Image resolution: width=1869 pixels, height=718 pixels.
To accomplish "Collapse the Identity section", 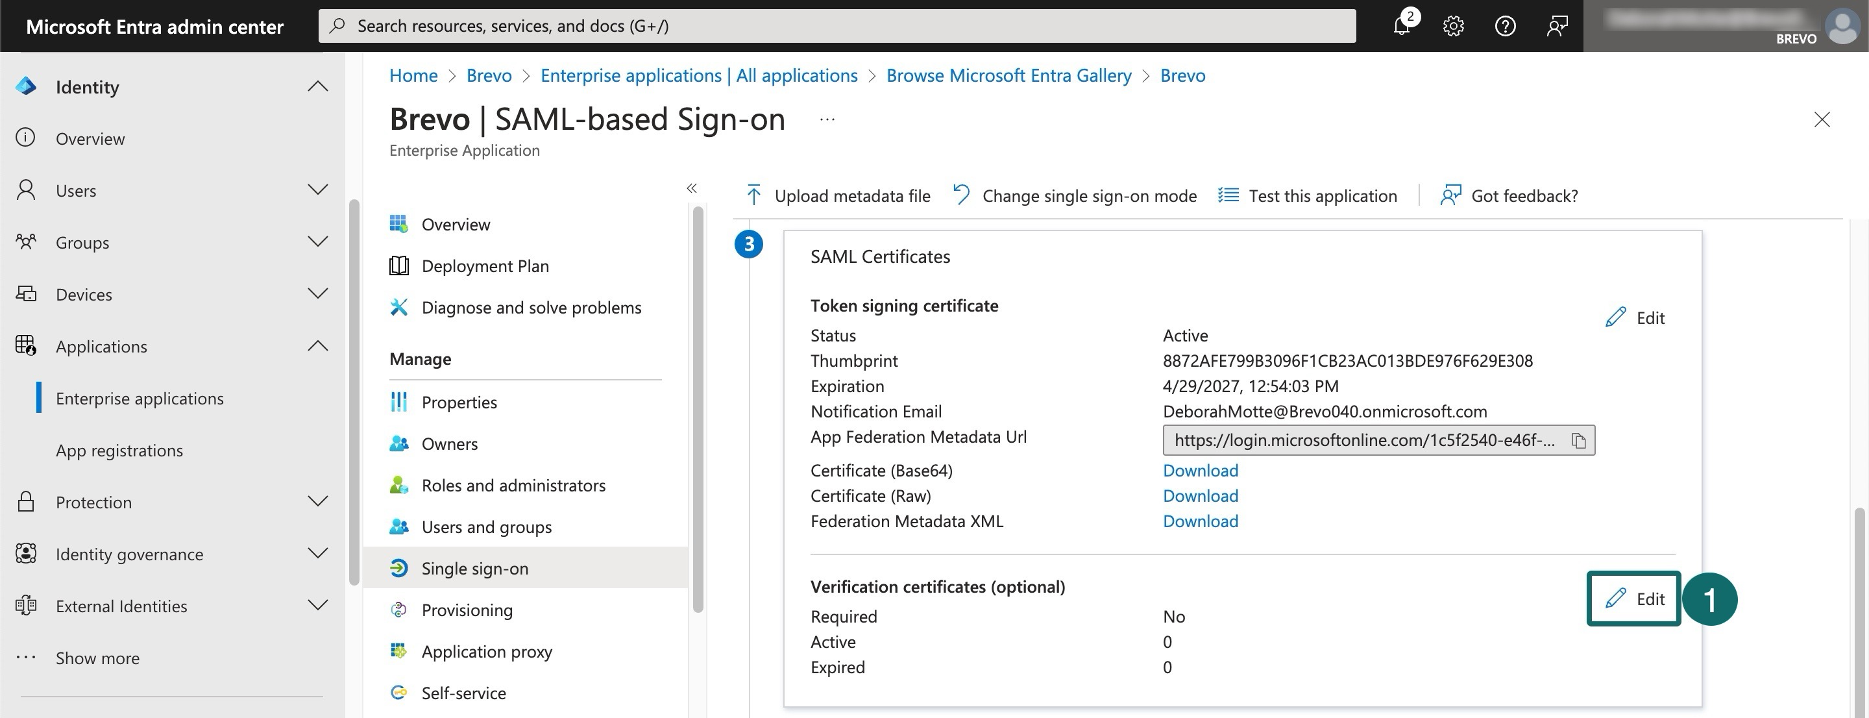I will [x=318, y=86].
